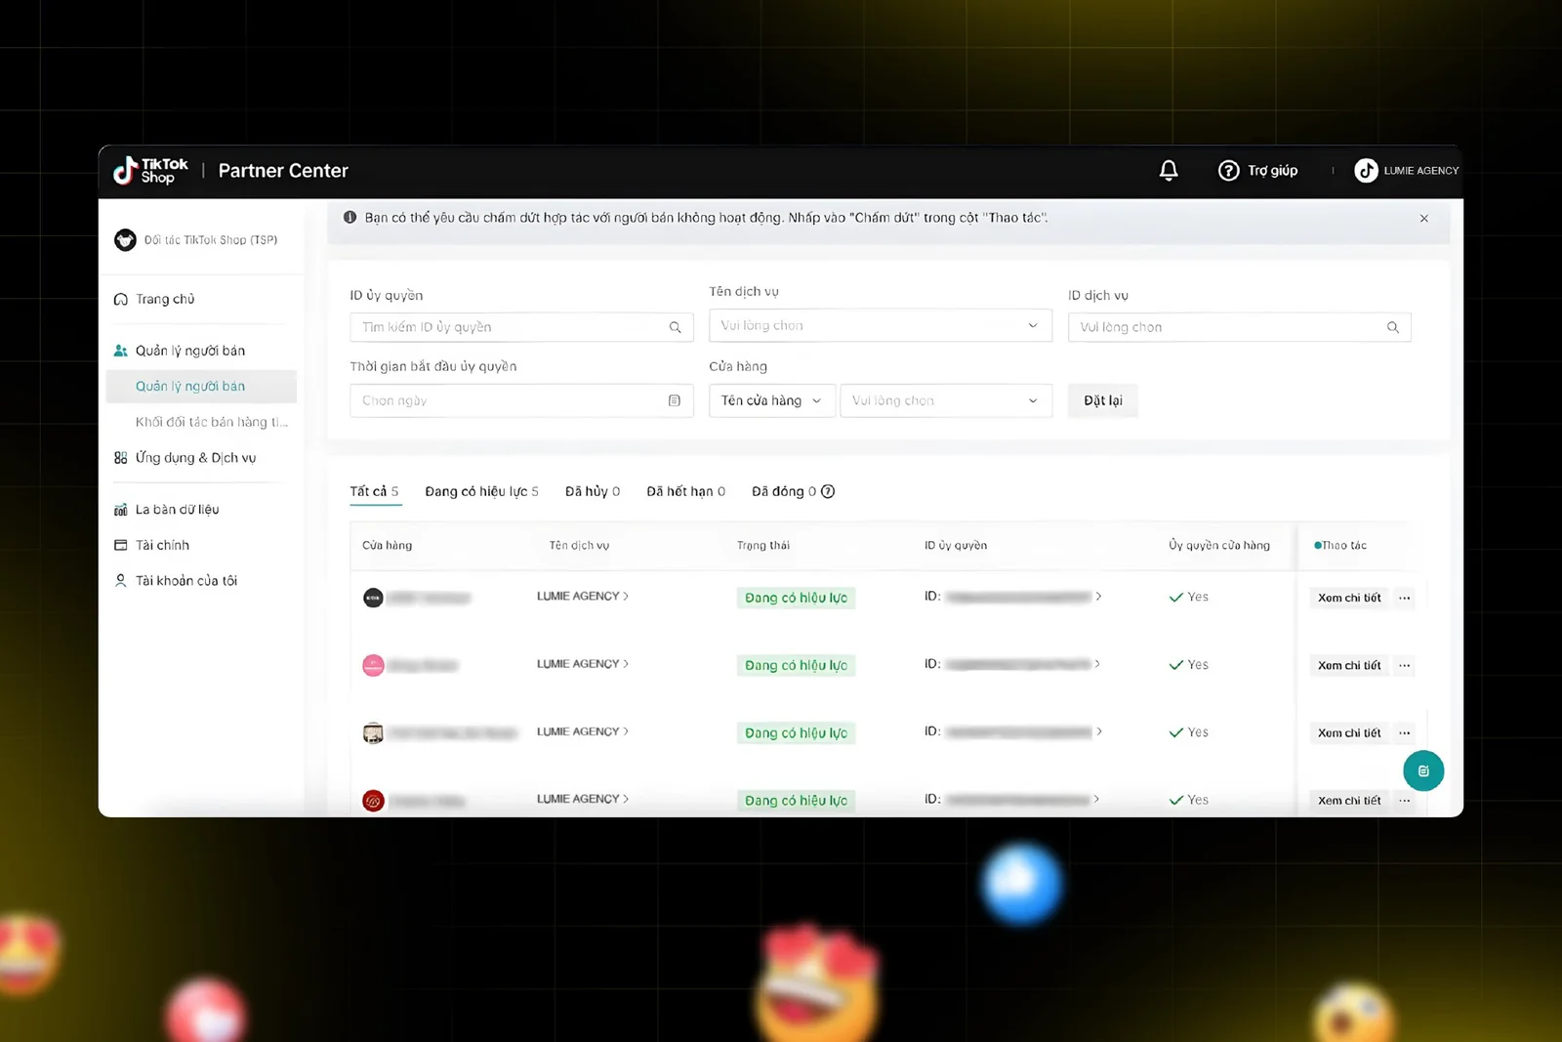1562x1042 pixels.
Task: Switch to Đang có hiệu lực tab
Action: tap(481, 491)
